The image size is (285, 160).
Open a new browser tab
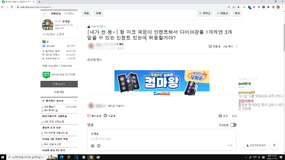coord(39,2)
